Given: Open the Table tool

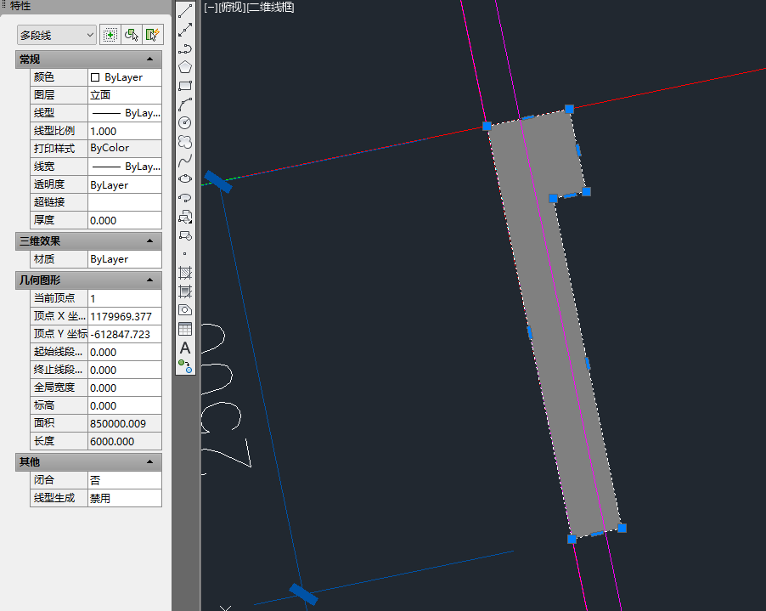Looking at the screenshot, I should [185, 329].
